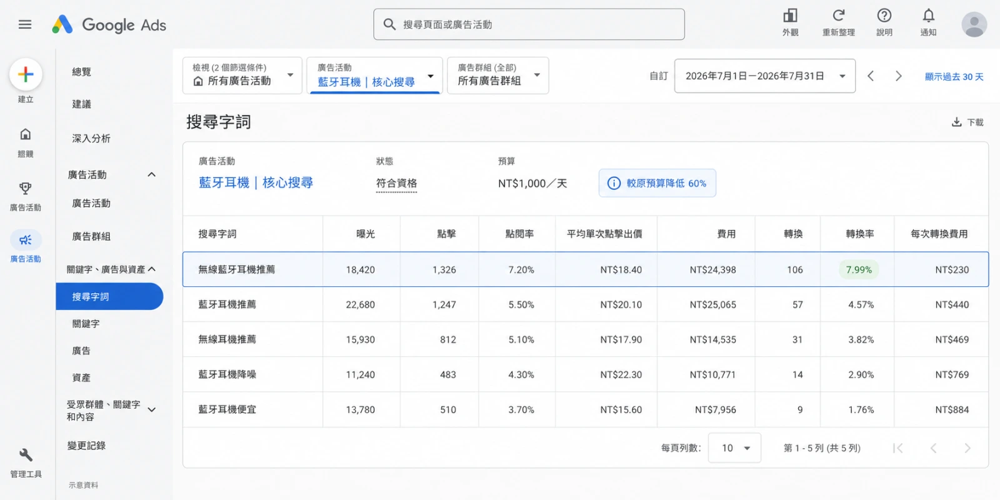Open 藍牙耳機｜核心搜尋 campaign link
The height and width of the screenshot is (500, 1000).
point(256,182)
